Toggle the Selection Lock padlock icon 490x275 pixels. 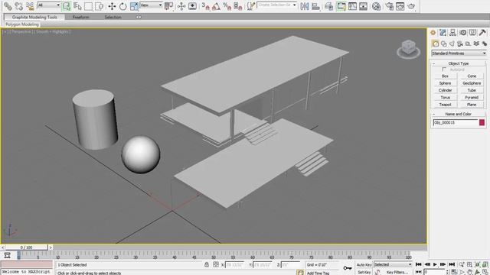tap(207, 264)
